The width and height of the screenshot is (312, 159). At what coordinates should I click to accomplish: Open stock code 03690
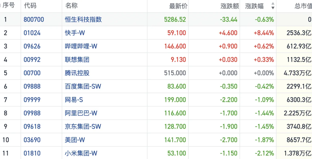(x=32, y=140)
